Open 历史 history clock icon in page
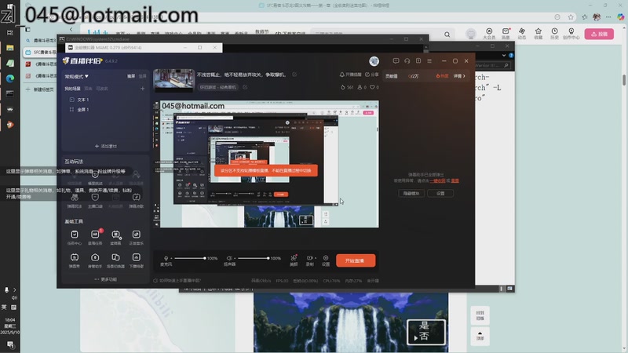The image size is (628, 353). pos(555,34)
